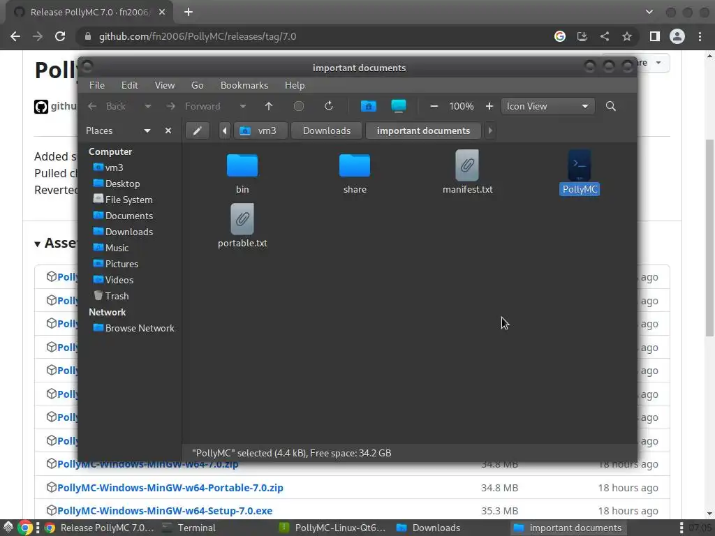Open the bin folder
This screenshot has height=536, width=715.
click(242, 174)
